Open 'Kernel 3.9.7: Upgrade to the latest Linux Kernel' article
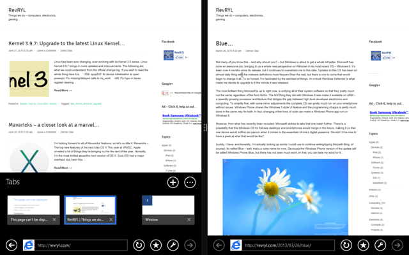409x255 pixels. point(66,43)
